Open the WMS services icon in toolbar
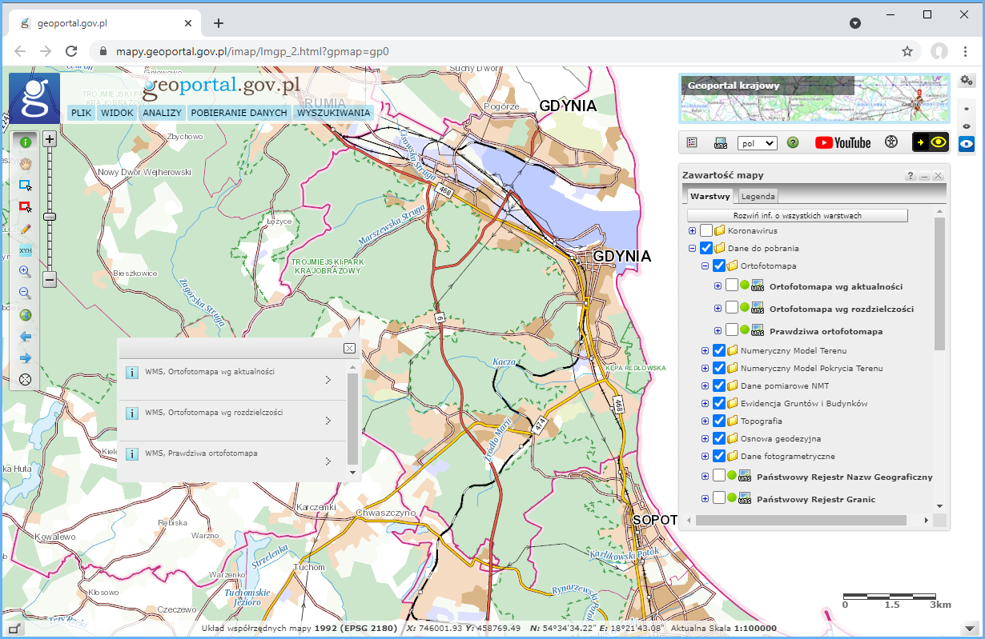 [721, 142]
